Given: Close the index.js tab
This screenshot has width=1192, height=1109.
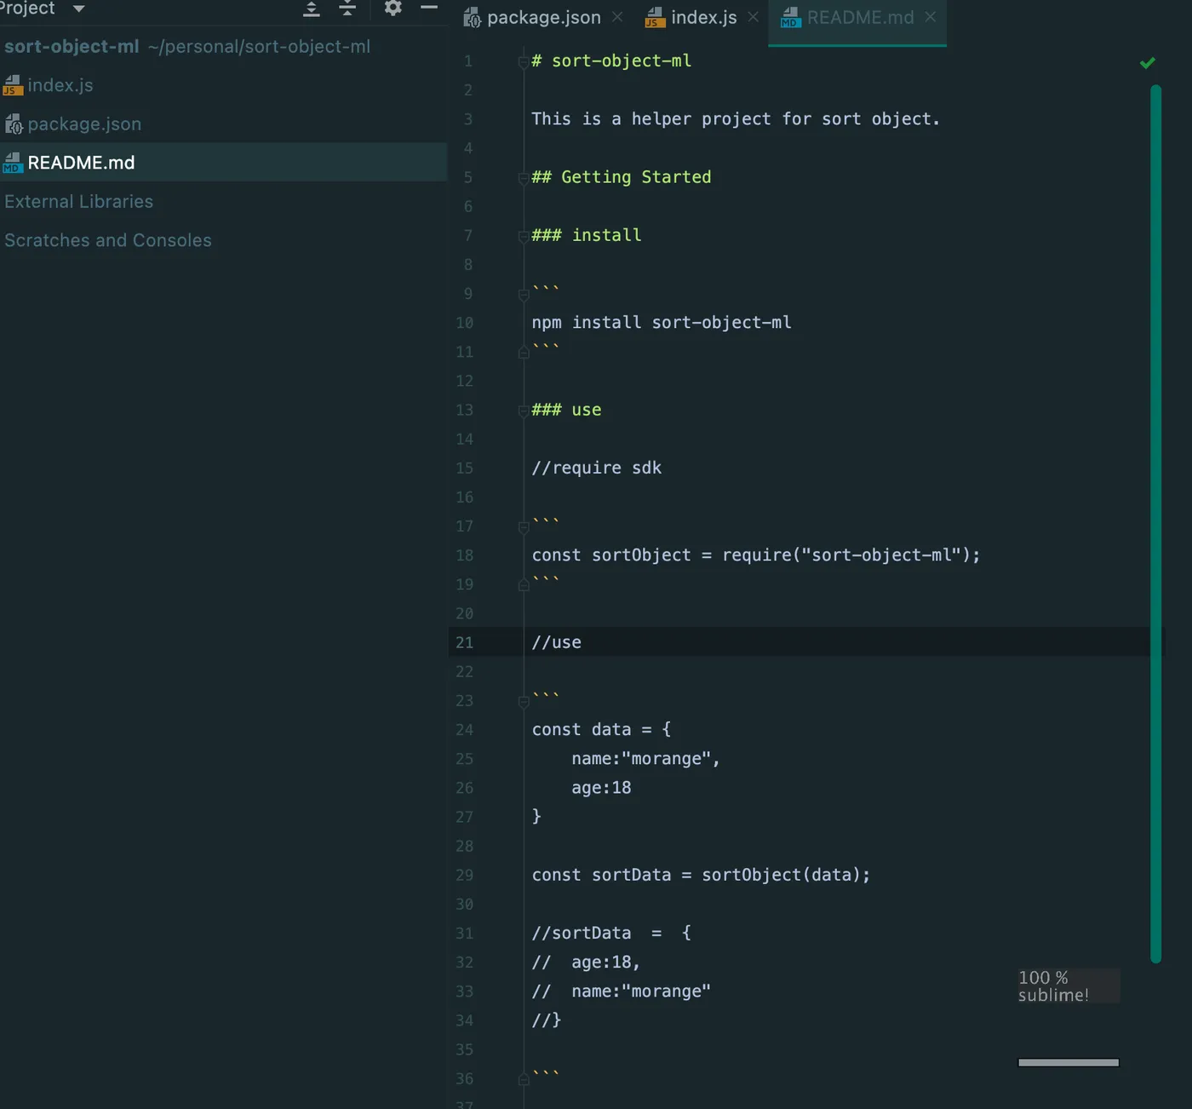Looking at the screenshot, I should [753, 17].
